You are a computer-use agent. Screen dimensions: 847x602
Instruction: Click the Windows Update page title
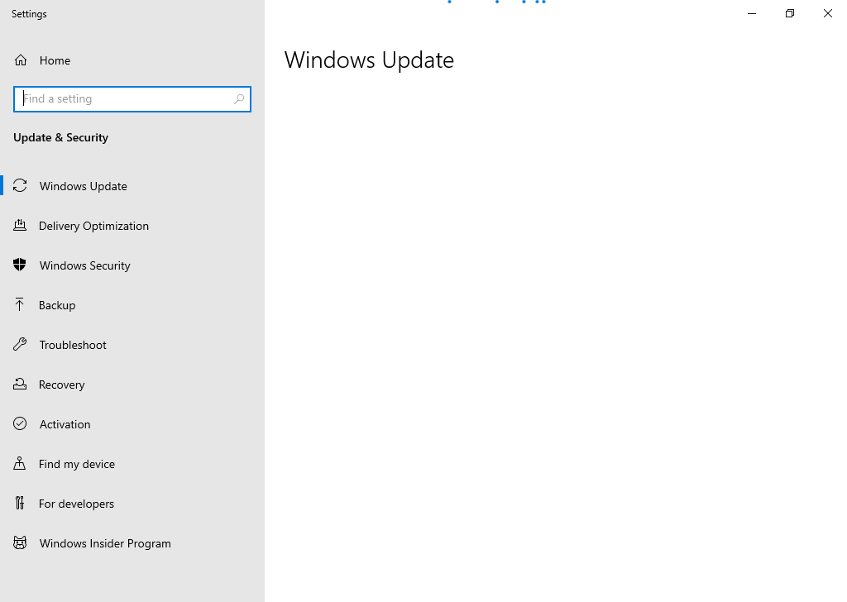pos(369,60)
